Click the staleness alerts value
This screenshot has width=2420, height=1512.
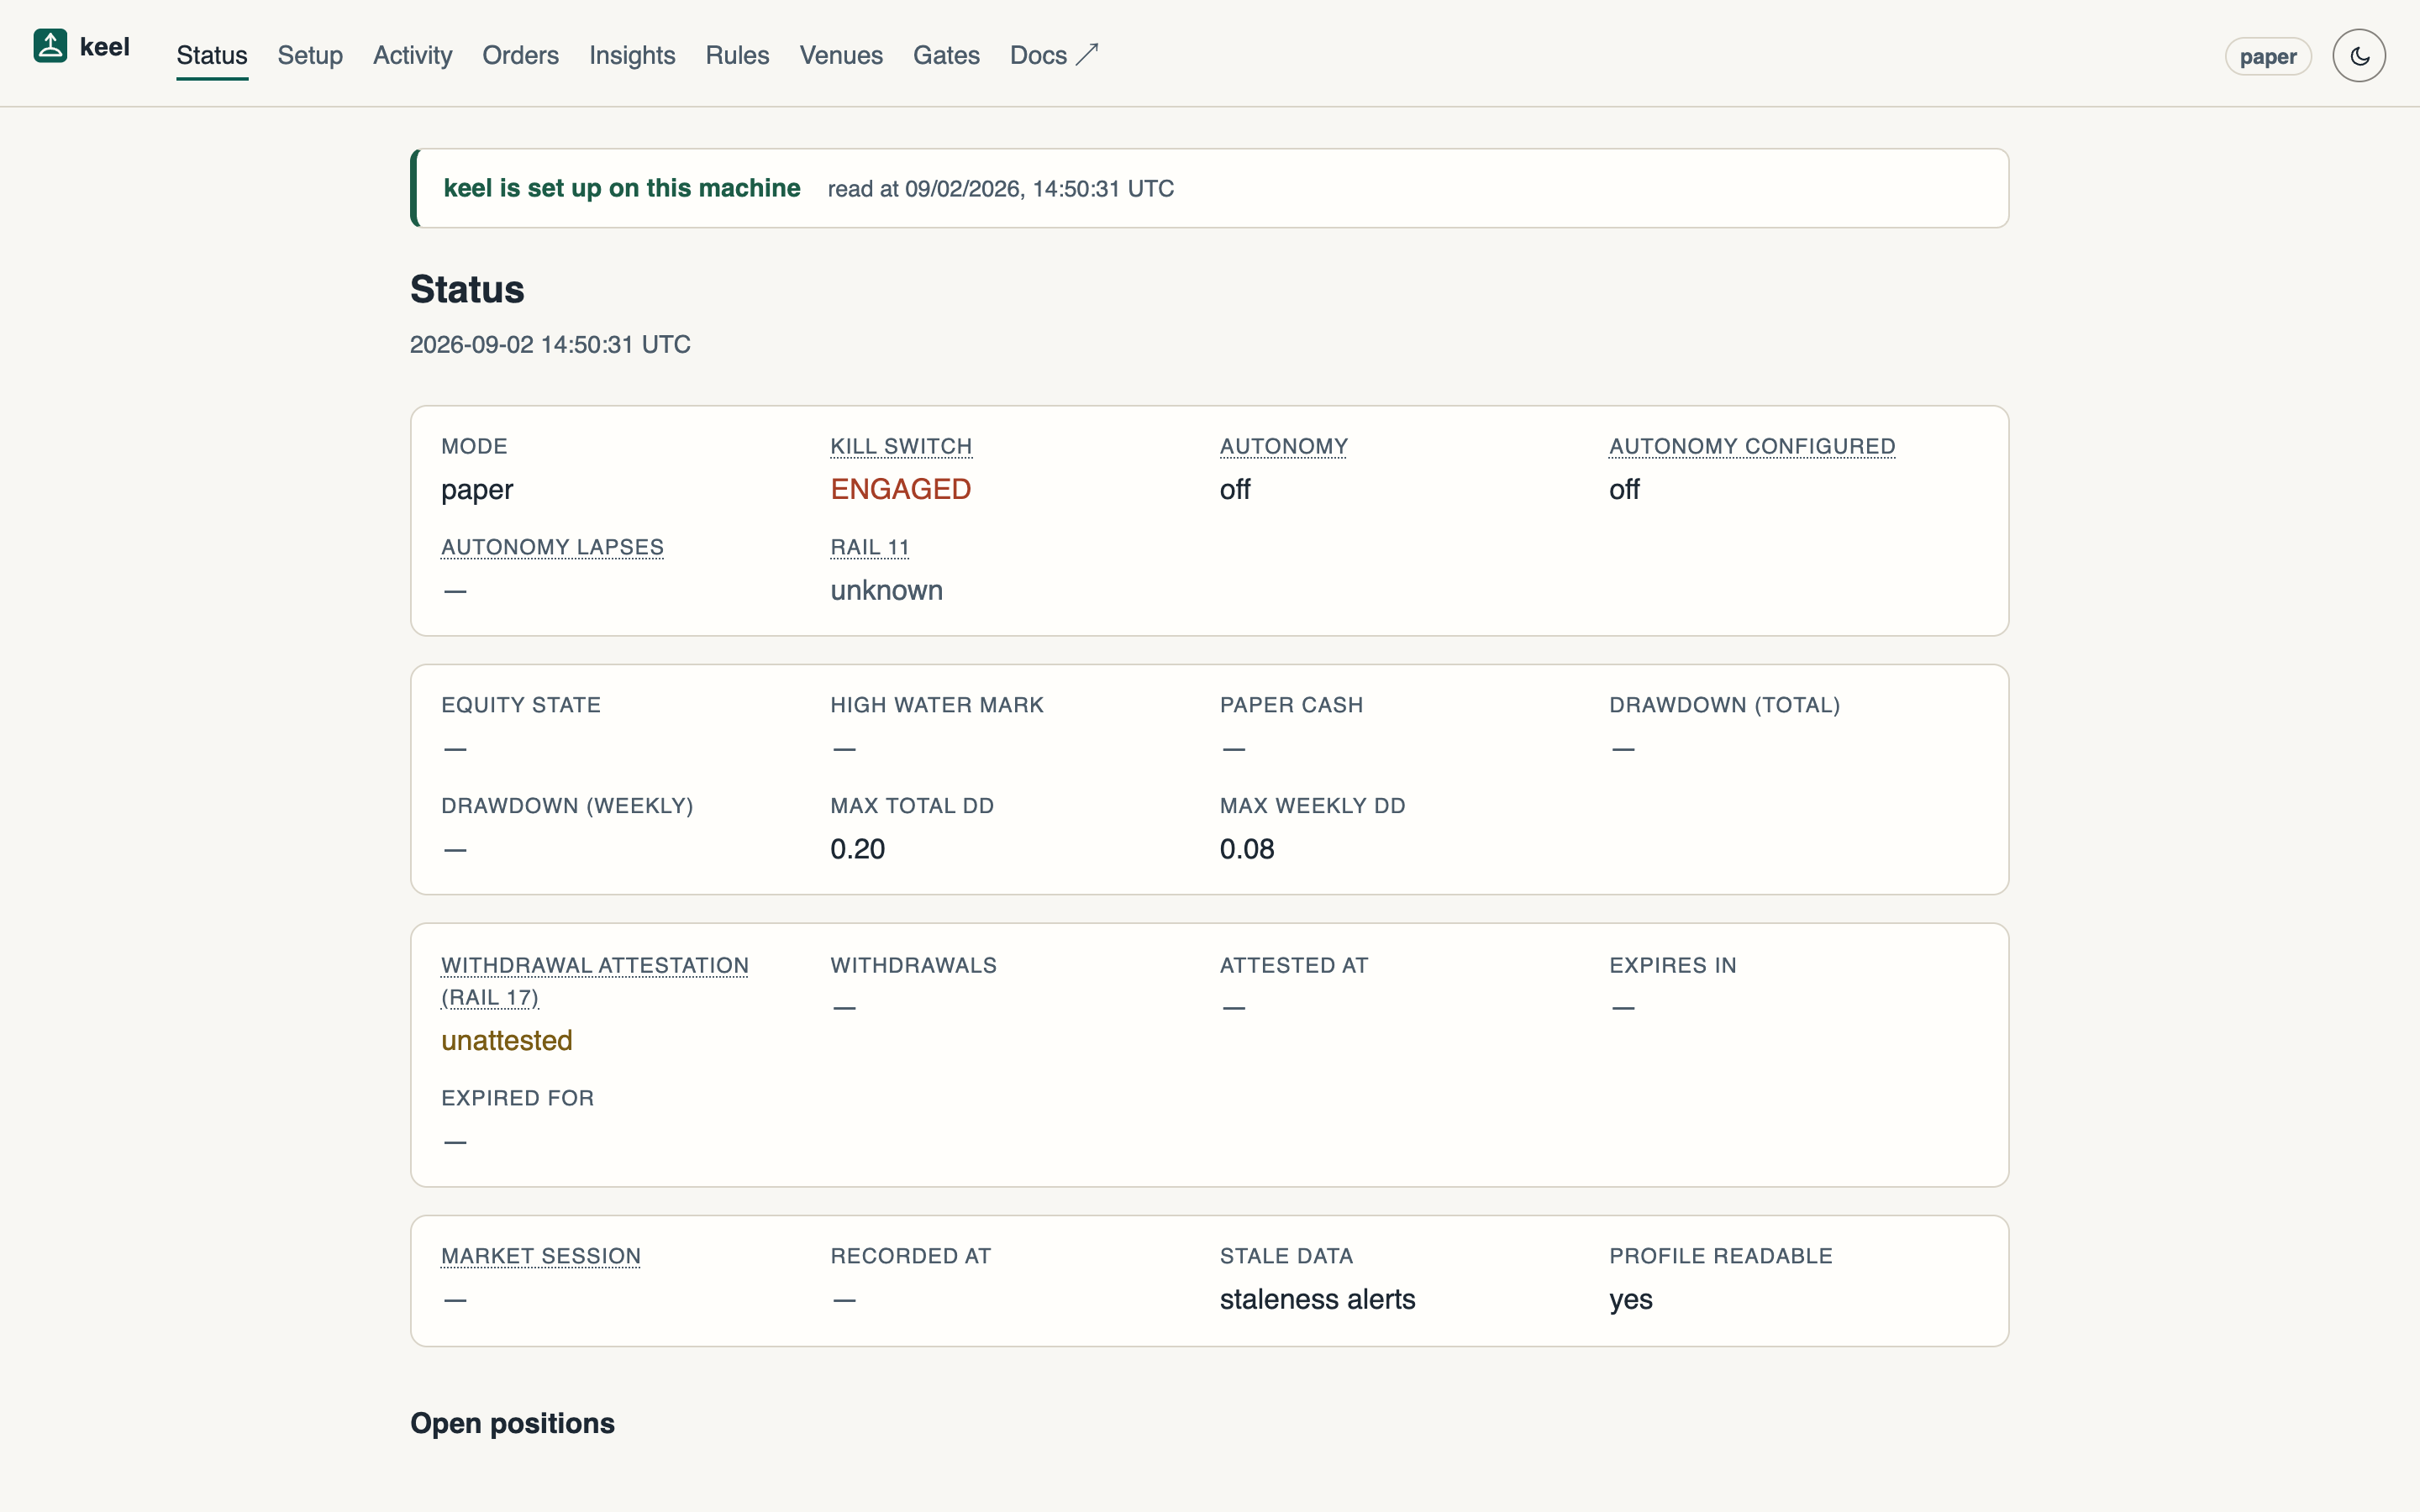click(1318, 1299)
